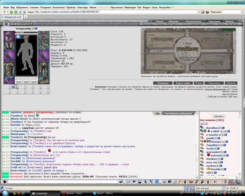Click the info icon next to Xamilion[8]
The height and width of the screenshot is (196, 245).
(223, 128)
